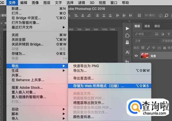Viewport: 172px width, 121px height.
Task: Open the owl-shaped panel icon
Action: 127,42
